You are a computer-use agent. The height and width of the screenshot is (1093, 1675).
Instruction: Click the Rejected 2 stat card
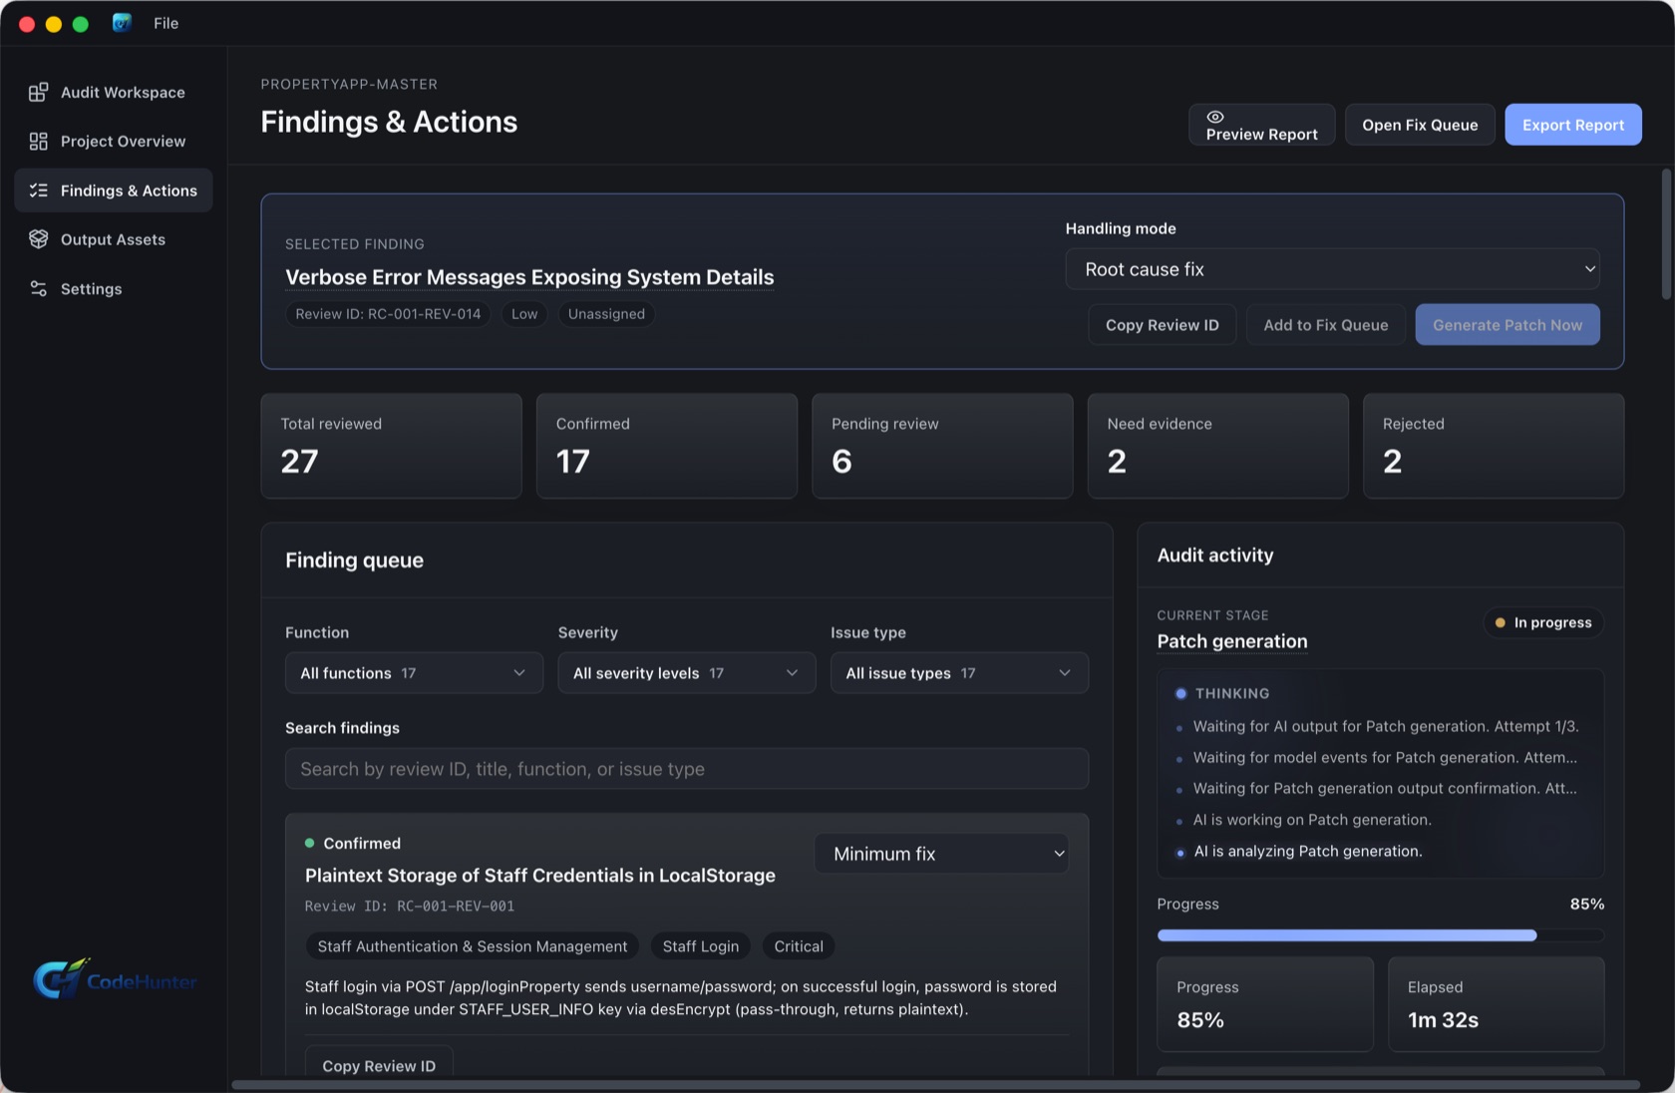tap(1493, 446)
